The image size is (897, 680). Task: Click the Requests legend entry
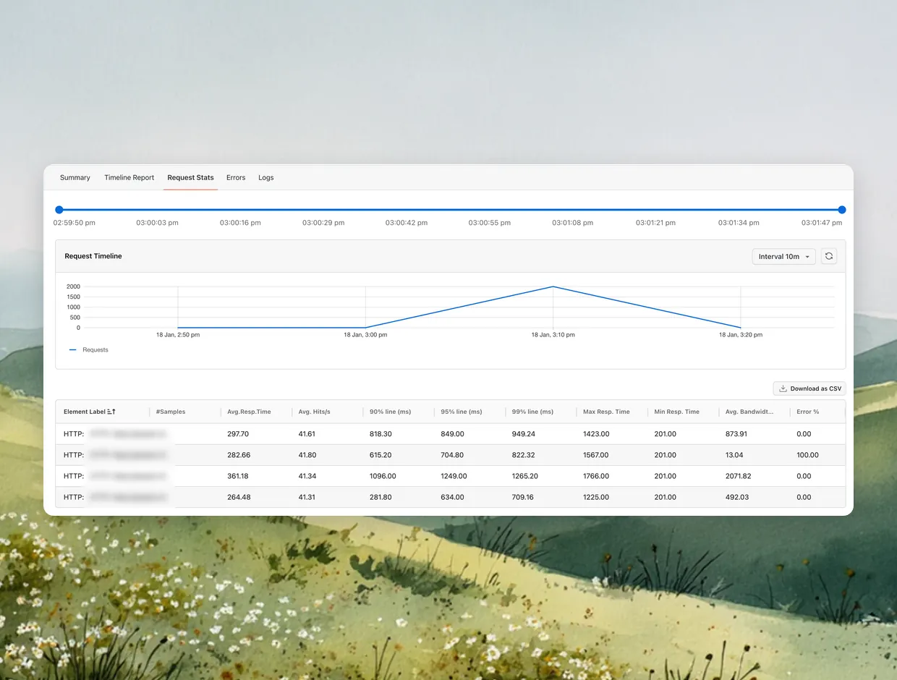[89, 349]
